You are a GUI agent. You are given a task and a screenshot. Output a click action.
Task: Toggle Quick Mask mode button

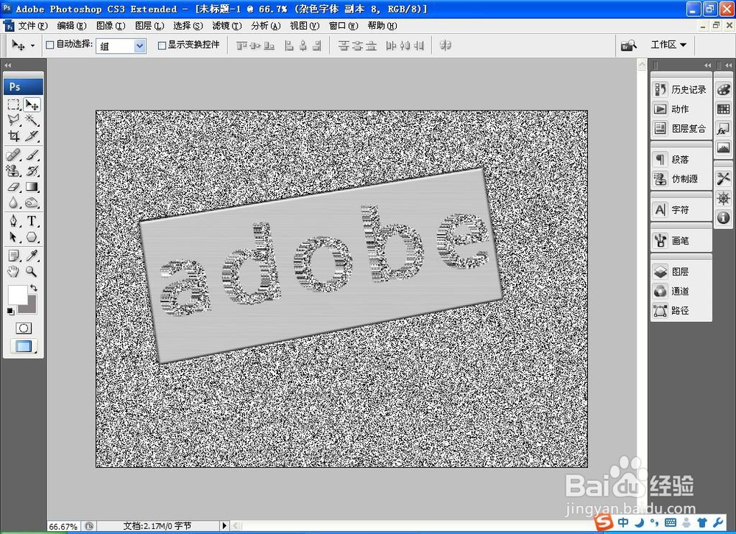[24, 328]
